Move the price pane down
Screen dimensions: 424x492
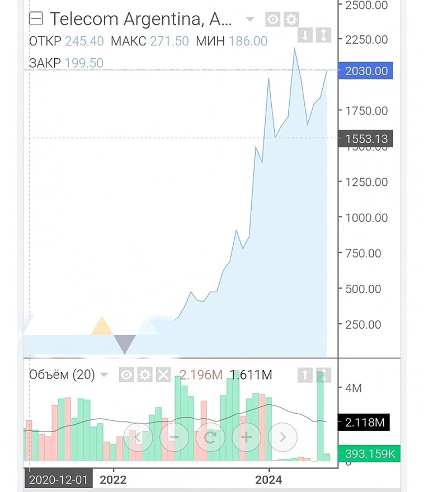tap(305, 36)
